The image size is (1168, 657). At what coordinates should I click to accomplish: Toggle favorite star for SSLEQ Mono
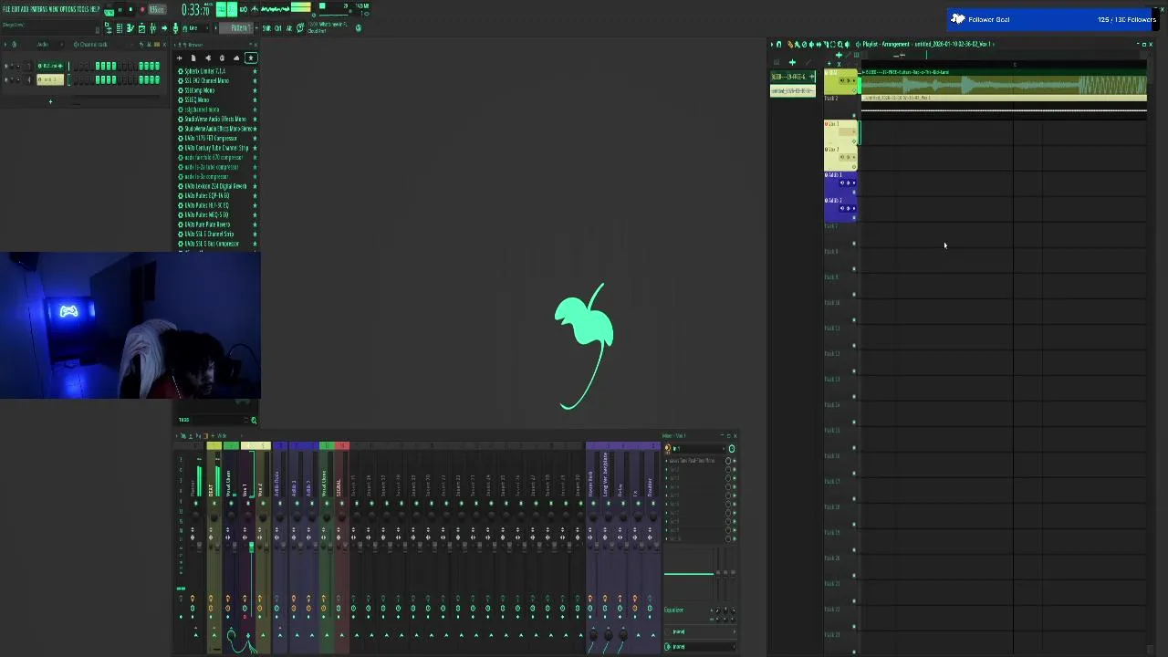(x=255, y=99)
